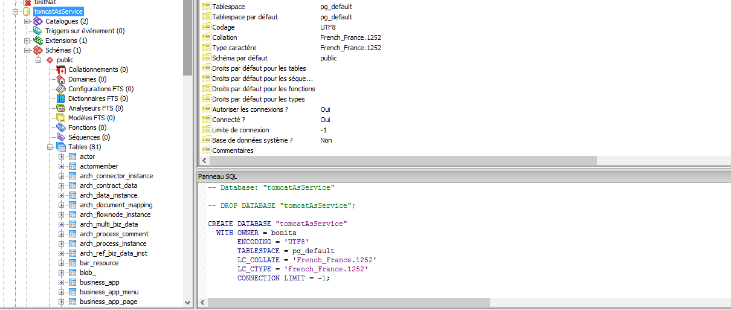Click the Catalogues node icon
Screen dimensions: 731x310
click(x=38, y=21)
